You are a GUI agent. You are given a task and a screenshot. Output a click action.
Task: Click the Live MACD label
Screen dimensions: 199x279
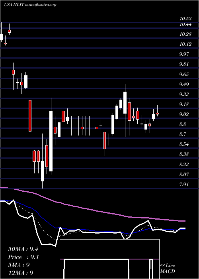(x=168, y=269)
